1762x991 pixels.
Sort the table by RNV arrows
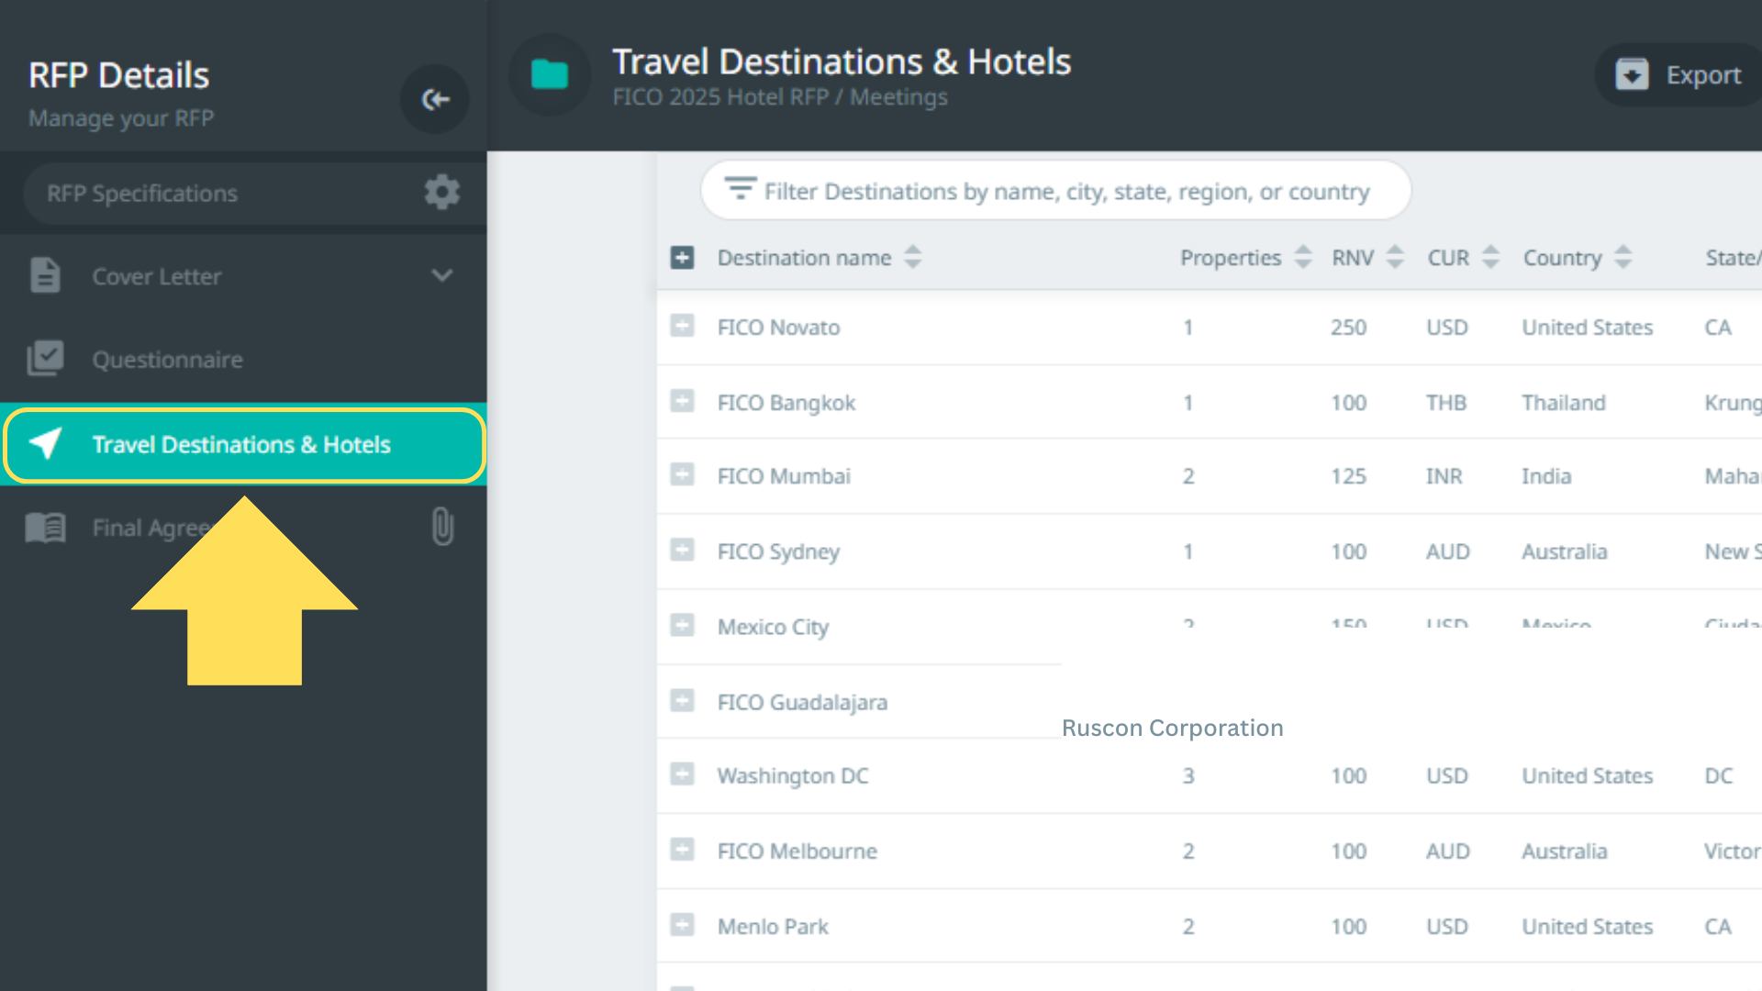(x=1395, y=257)
